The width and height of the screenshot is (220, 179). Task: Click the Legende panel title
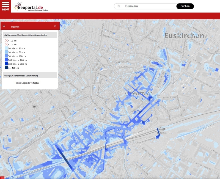click(x=15, y=27)
